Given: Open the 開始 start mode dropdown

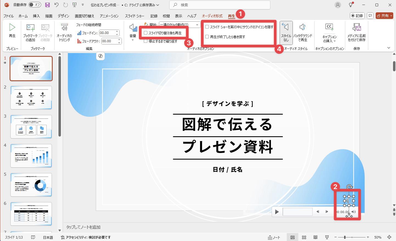Looking at the screenshot, I should click(x=197, y=25).
